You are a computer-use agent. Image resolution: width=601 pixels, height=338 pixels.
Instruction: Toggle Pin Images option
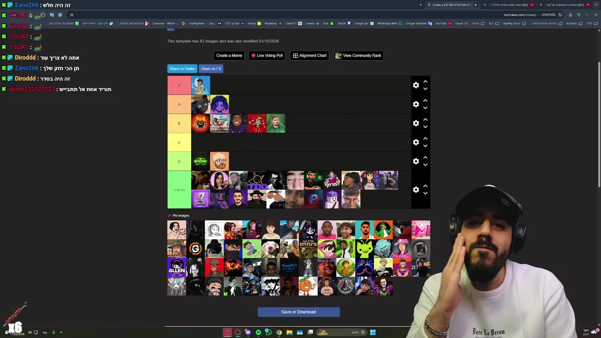[178, 215]
